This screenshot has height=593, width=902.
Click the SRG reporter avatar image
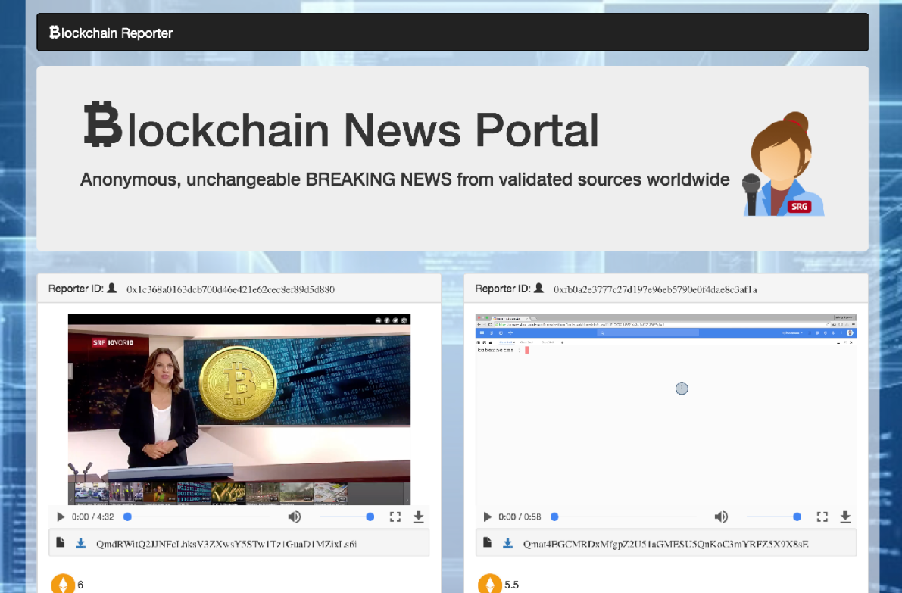pos(785,164)
